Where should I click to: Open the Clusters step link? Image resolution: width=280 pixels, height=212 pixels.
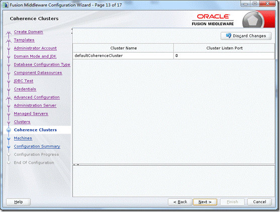(x=22, y=122)
